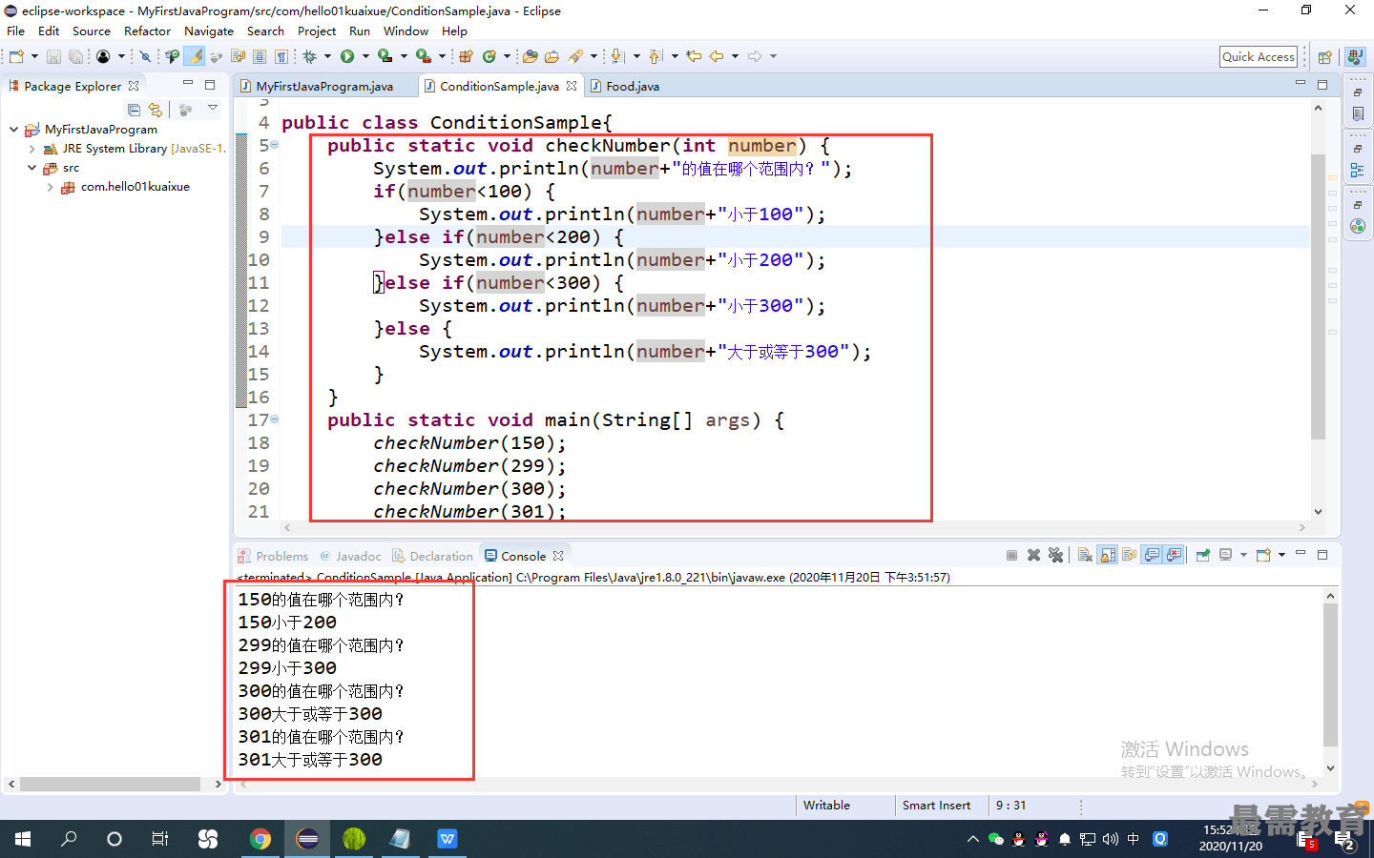1374x858 pixels.
Task: Click Collapse All in Package Explorer
Action: click(134, 110)
